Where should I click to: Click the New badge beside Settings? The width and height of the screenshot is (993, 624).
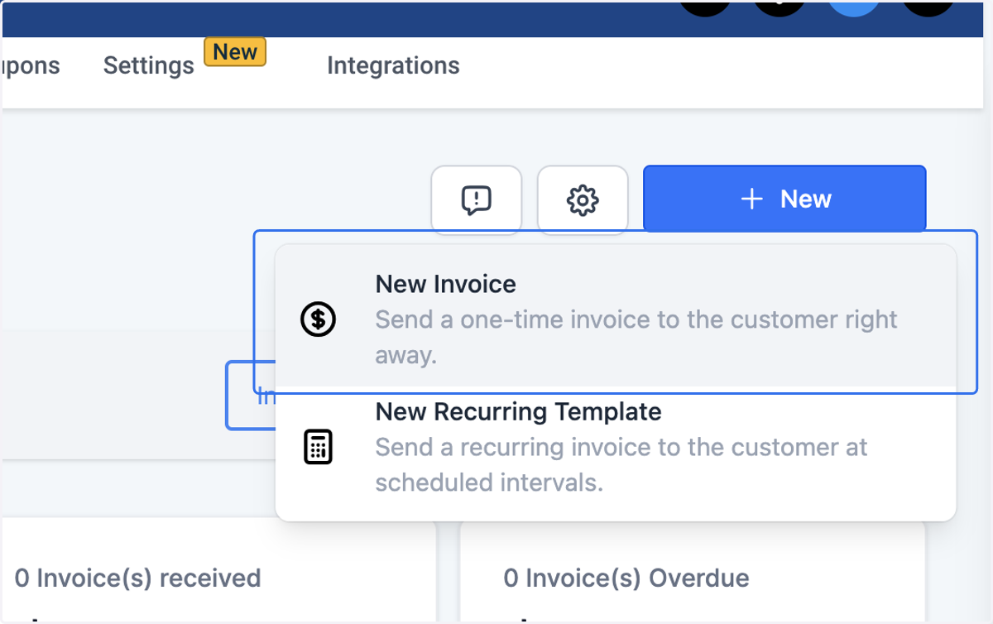point(235,52)
